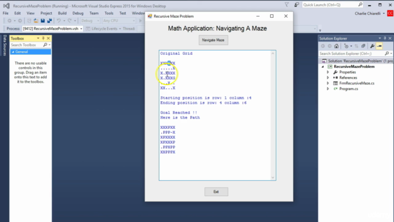Click the Recursive Maze Problem window icon
Image resolution: width=394 pixels, height=222 pixels.
pyautogui.click(x=150, y=16)
